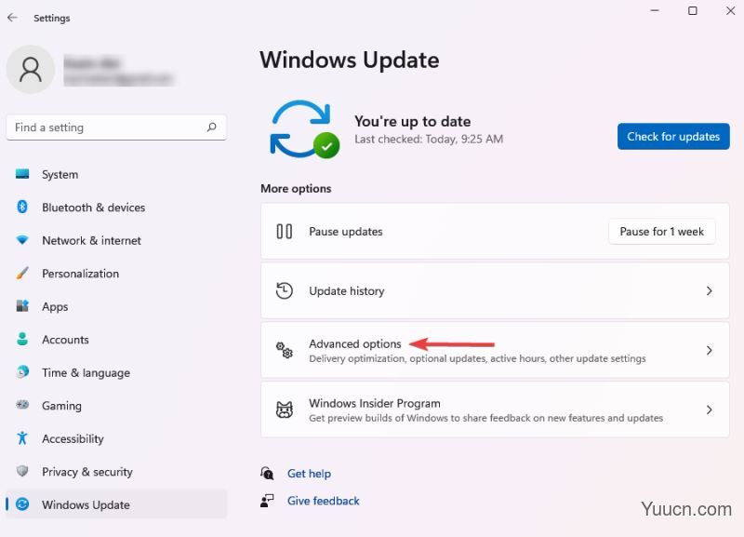Open the Get help link
Screen dimensions: 744x537
coord(309,474)
